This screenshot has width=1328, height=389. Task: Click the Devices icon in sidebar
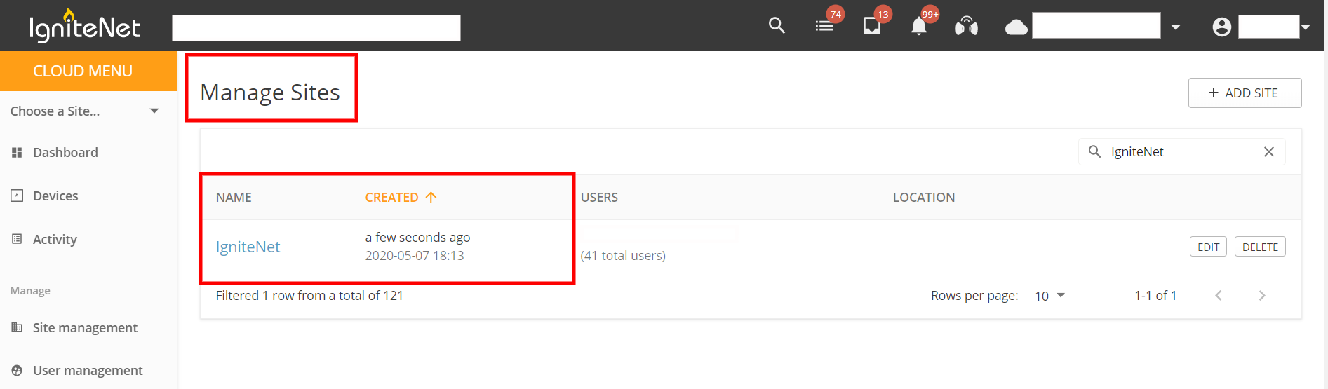pos(17,196)
